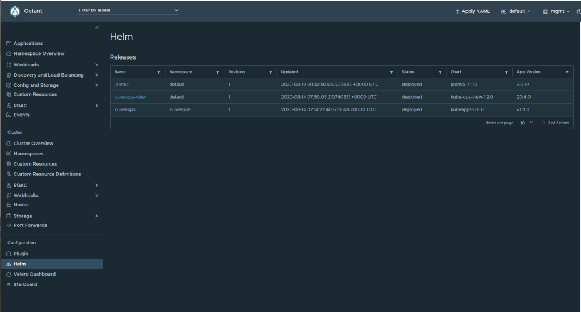Click the filter icon on Name column
Screen dimensions: 581x312
[x=158, y=73]
